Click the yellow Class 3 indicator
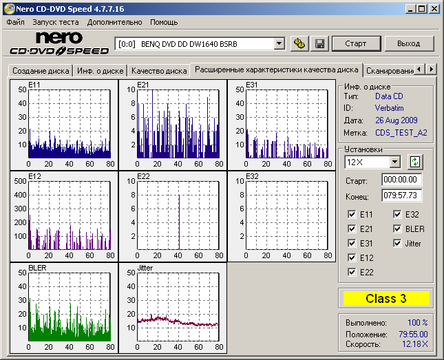 (x=386, y=298)
